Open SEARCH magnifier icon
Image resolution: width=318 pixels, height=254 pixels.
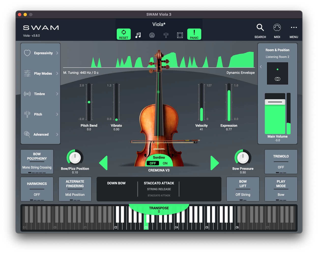click(260, 27)
